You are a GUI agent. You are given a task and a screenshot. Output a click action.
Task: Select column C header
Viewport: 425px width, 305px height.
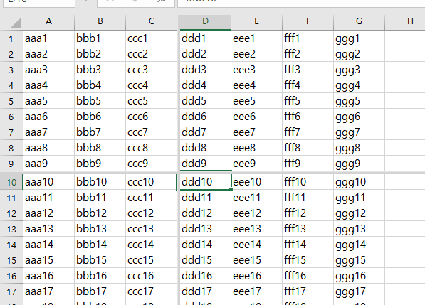click(151, 21)
